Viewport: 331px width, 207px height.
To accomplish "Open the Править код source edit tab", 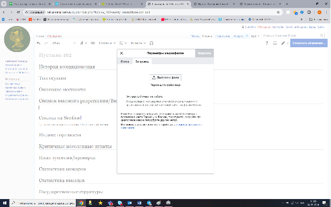I will pyautogui.click(x=222, y=36).
